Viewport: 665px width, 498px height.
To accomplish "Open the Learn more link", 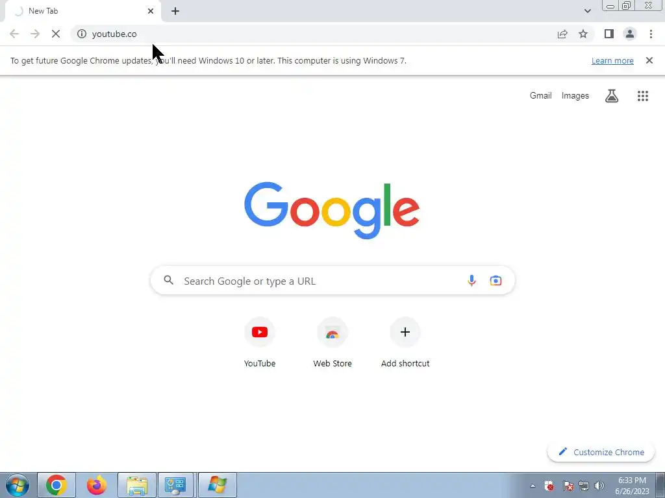I will [x=612, y=60].
